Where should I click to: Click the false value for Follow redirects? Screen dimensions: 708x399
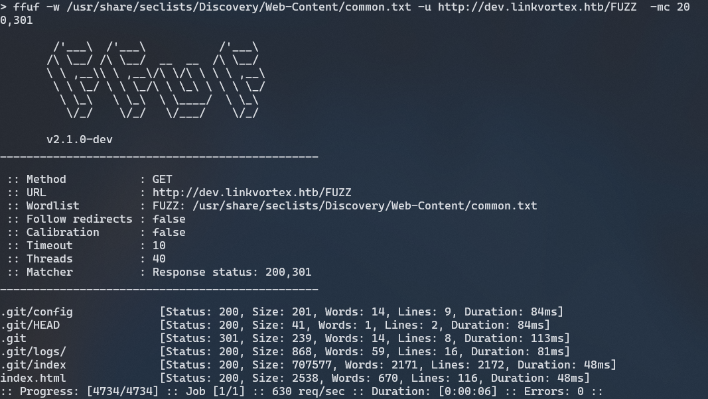coord(169,219)
